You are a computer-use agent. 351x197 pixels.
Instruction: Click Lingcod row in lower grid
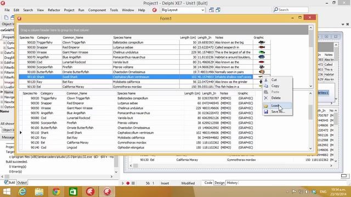click(x=138, y=148)
